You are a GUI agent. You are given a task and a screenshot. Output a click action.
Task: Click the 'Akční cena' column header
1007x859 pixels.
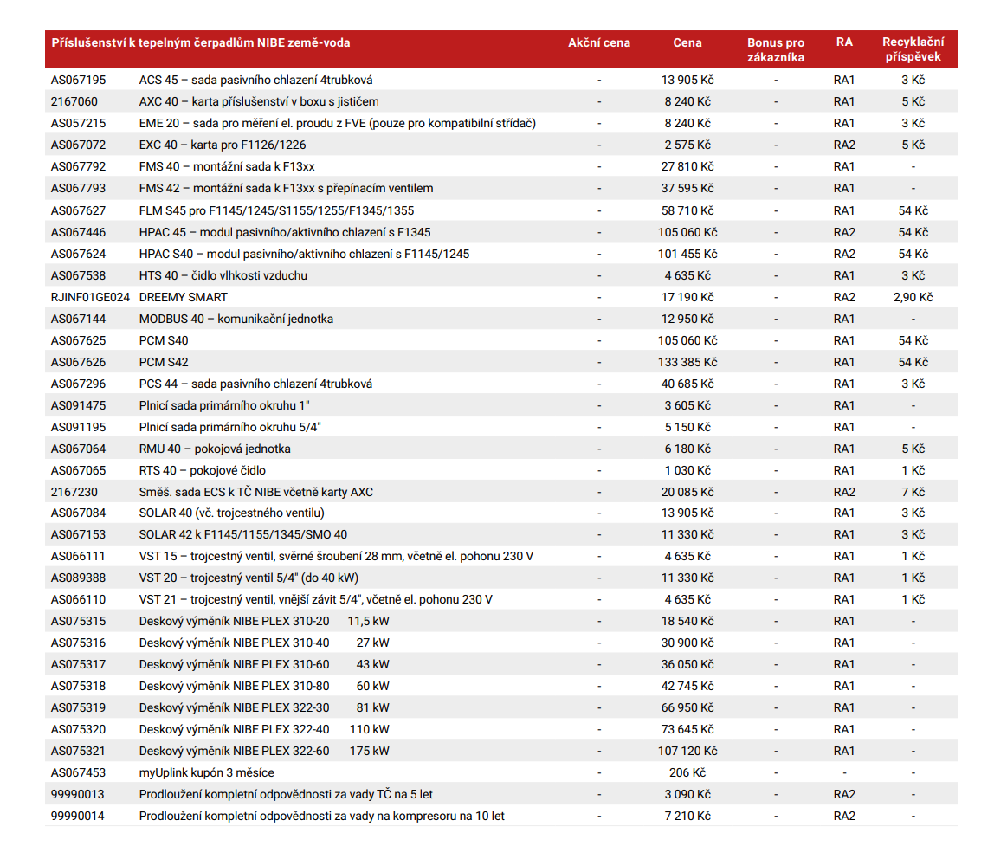click(598, 43)
